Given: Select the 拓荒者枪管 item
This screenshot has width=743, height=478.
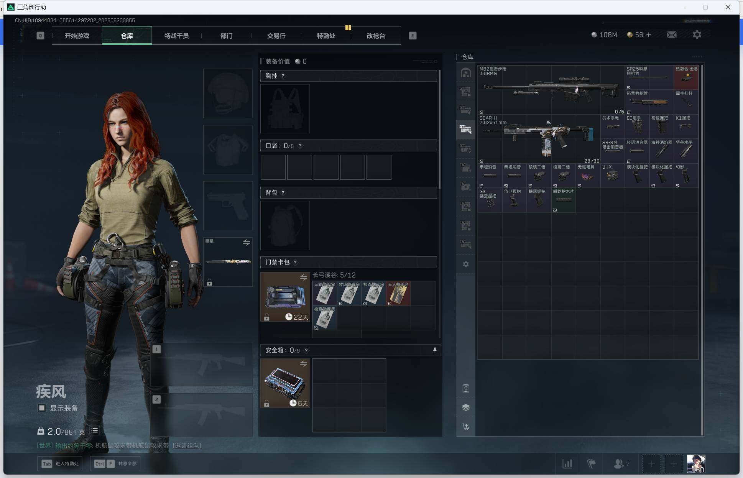Looking at the screenshot, I should point(649,102).
